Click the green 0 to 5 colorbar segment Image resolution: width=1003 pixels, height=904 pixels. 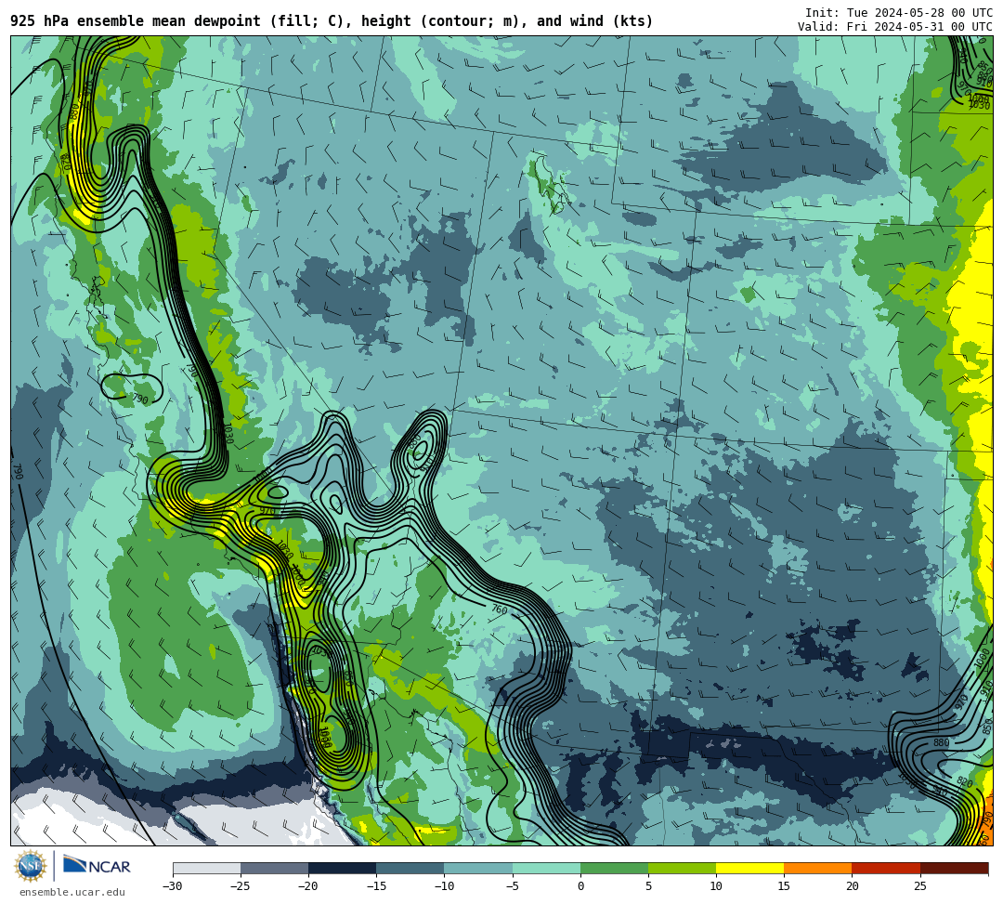(614, 868)
